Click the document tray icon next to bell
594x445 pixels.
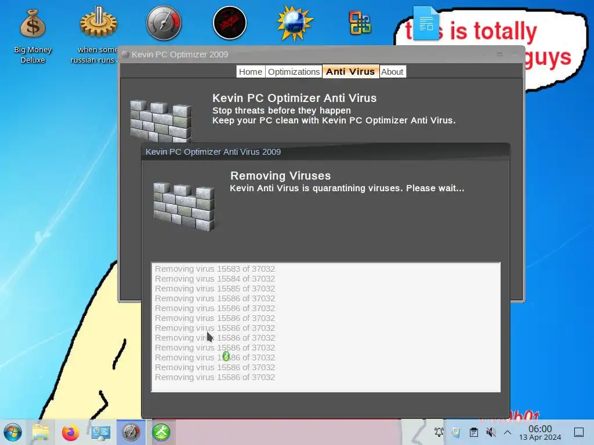click(x=456, y=432)
